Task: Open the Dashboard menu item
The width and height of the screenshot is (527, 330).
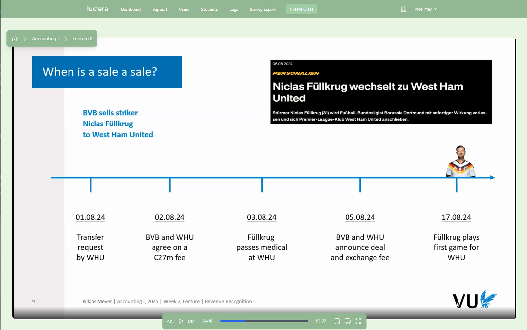Action: tap(131, 9)
